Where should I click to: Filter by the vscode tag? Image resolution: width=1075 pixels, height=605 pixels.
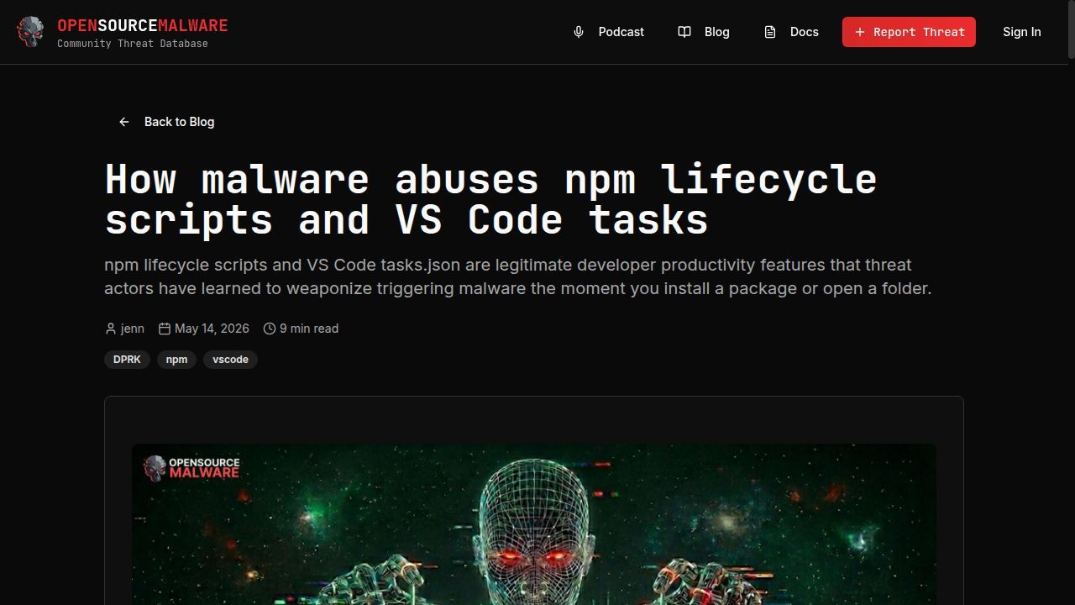230,360
